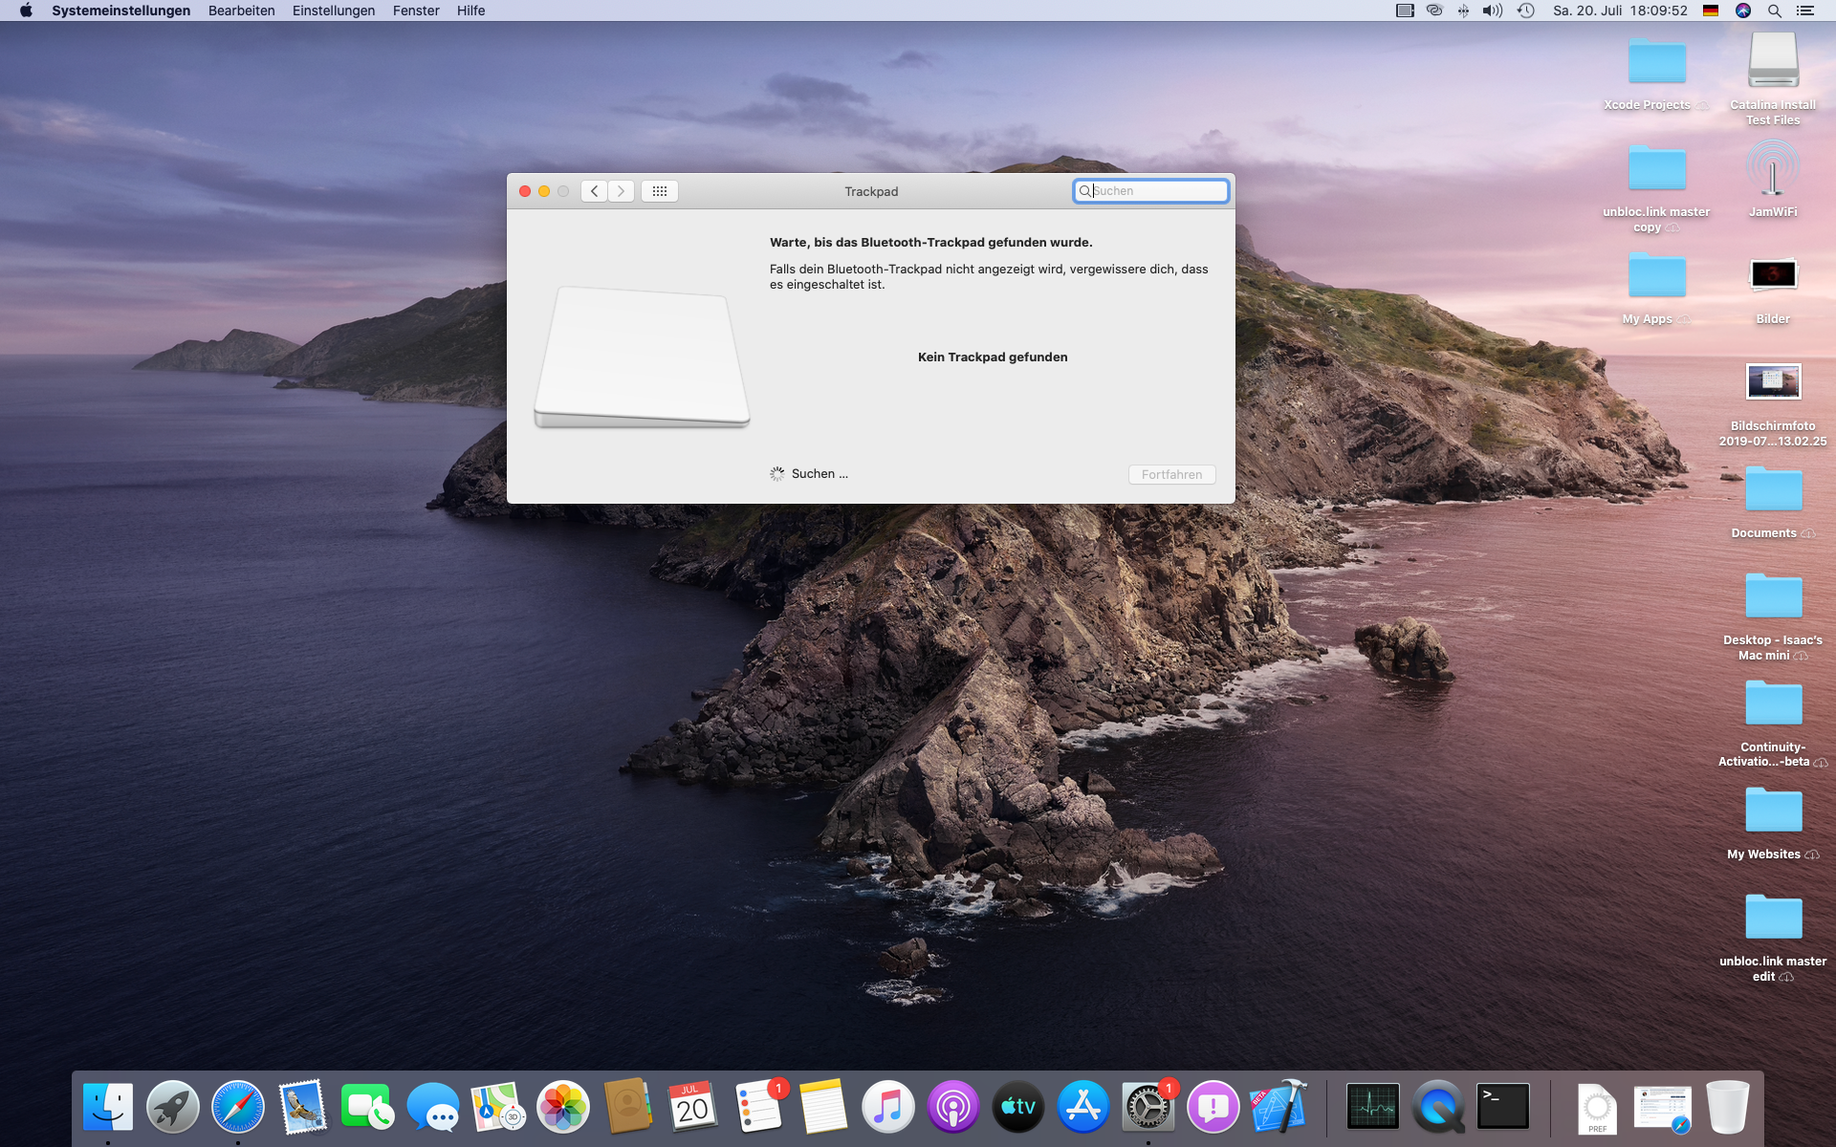This screenshot has height=1147, width=1836.
Task: Go forward using the right chevron button
Action: [621, 191]
